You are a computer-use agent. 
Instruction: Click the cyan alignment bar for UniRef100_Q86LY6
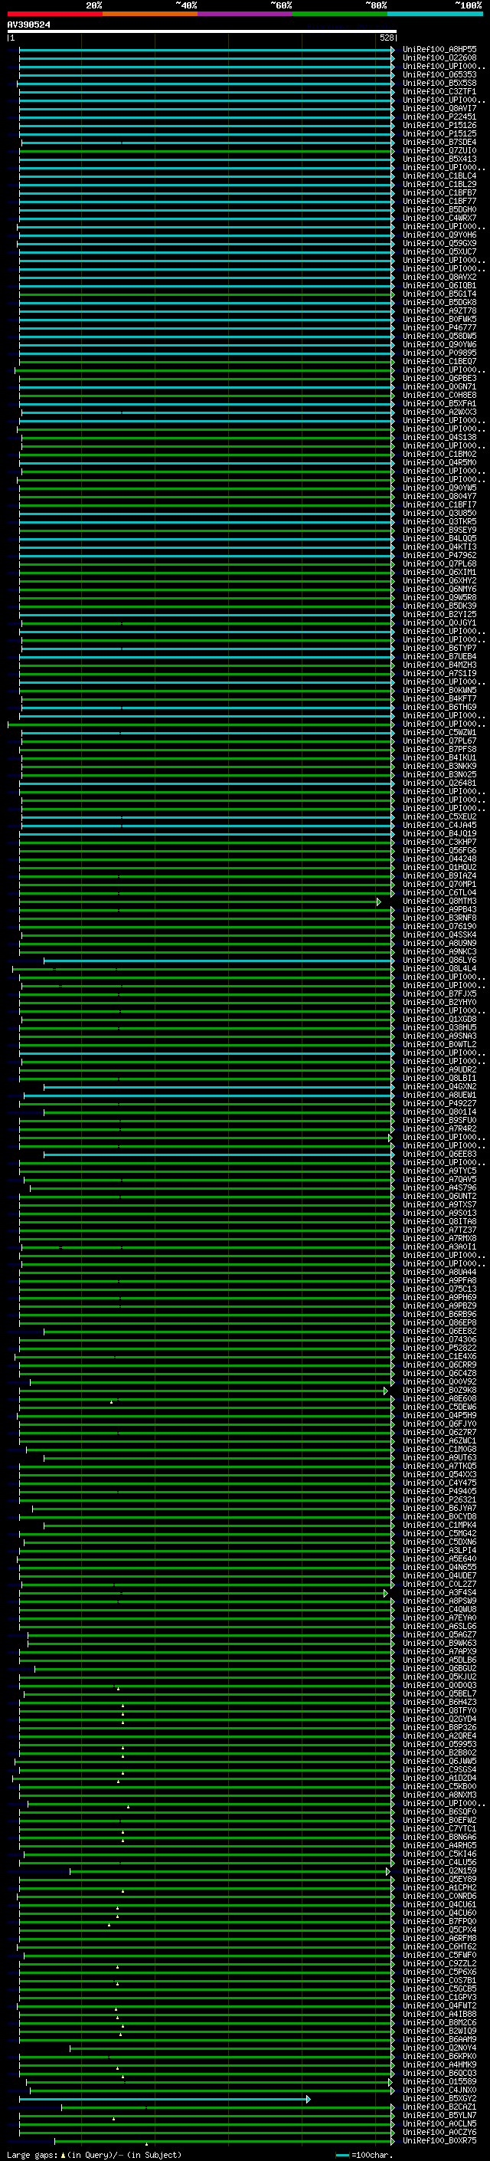tap(220, 960)
